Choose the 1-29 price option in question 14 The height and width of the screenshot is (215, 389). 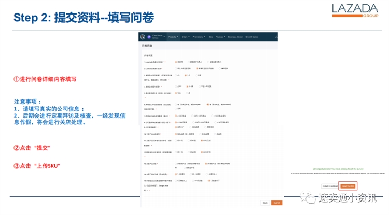coord(176,174)
